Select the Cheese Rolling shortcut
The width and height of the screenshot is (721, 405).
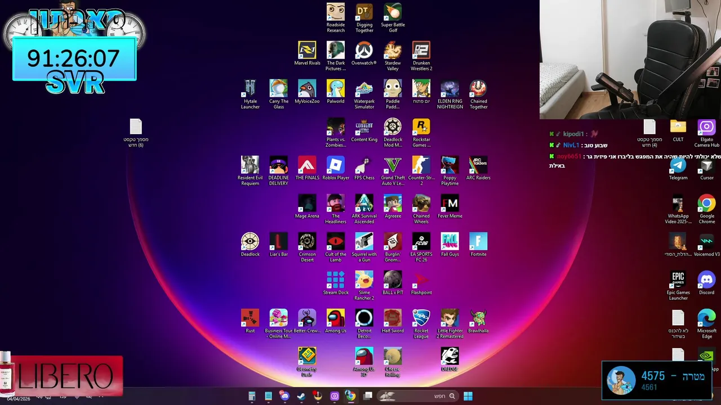coord(393,362)
